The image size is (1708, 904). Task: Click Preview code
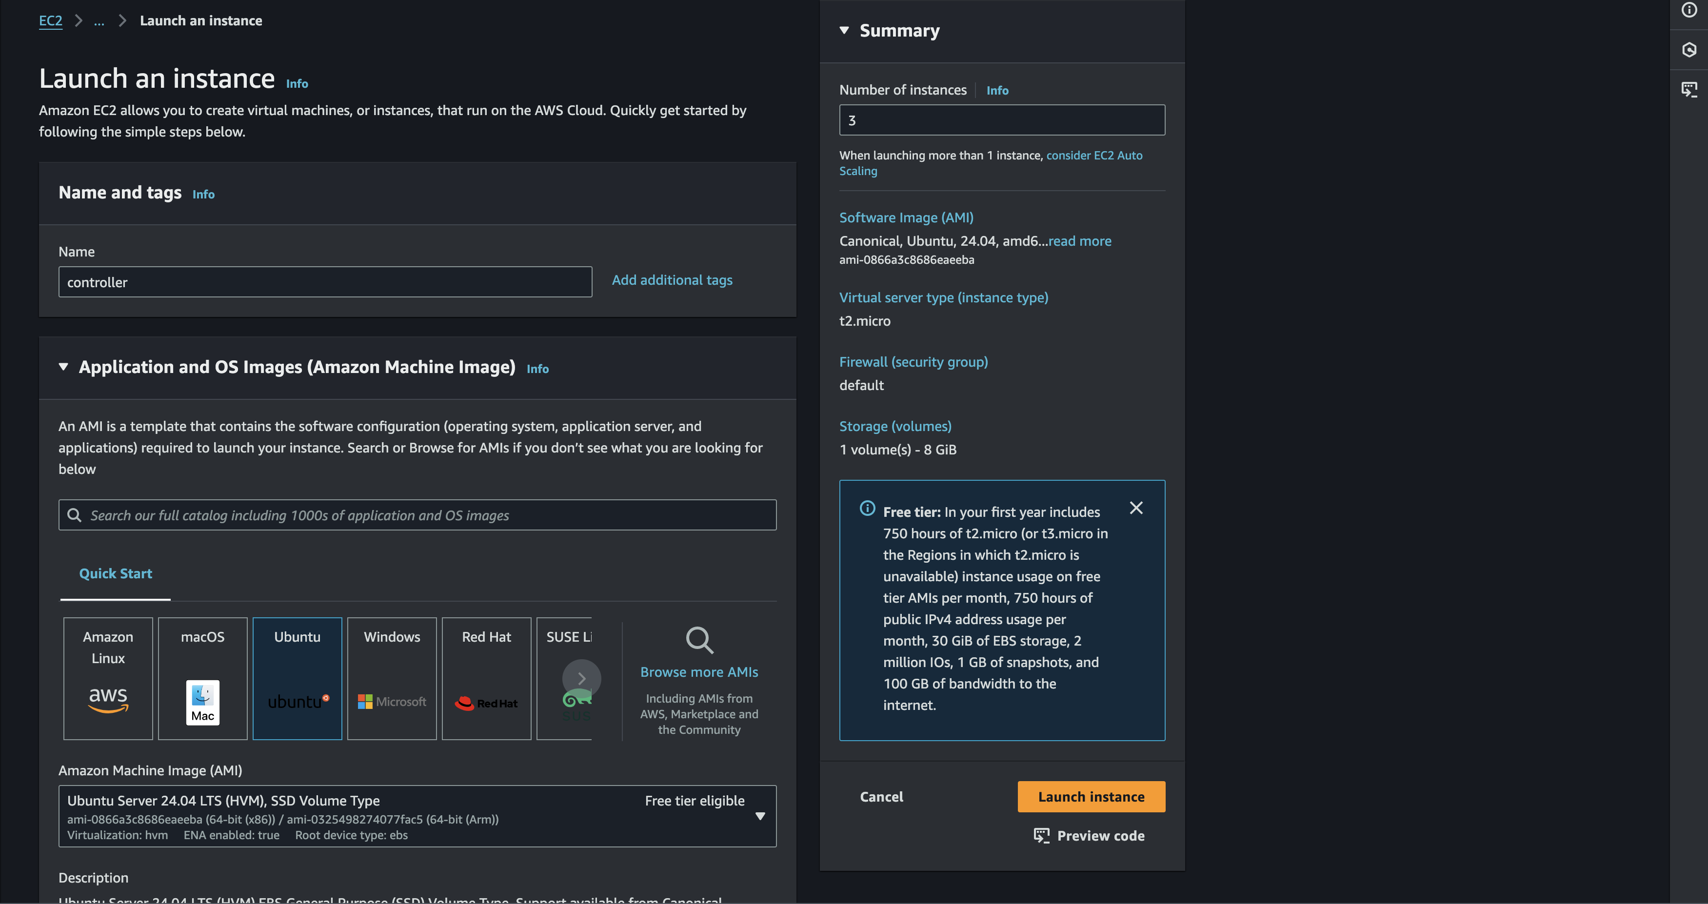(x=1090, y=836)
